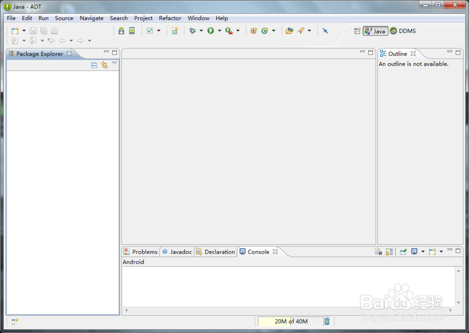The image size is (469, 333).
Task: Open the Refactor menu
Action: coord(170,18)
